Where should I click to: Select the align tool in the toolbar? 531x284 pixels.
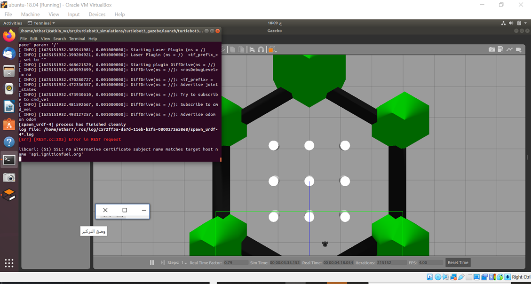click(251, 48)
